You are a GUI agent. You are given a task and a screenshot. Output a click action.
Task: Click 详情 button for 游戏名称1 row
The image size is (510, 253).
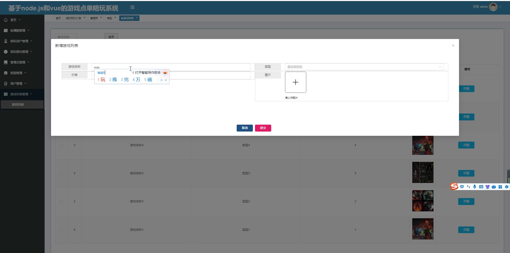(x=466, y=230)
